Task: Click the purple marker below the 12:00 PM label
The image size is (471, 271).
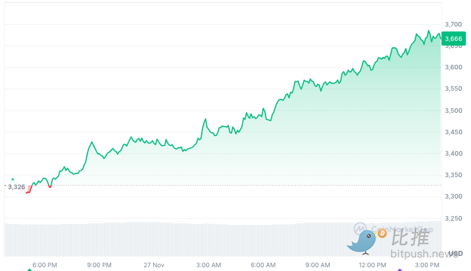Action: [x=398, y=269]
